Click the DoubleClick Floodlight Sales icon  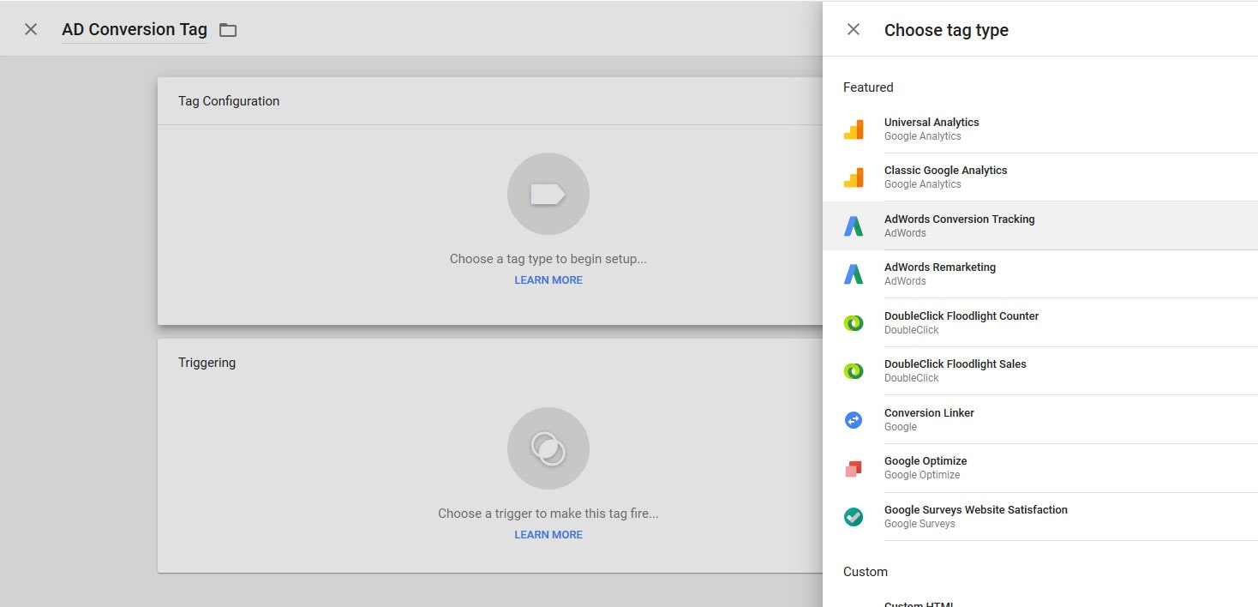tap(854, 371)
